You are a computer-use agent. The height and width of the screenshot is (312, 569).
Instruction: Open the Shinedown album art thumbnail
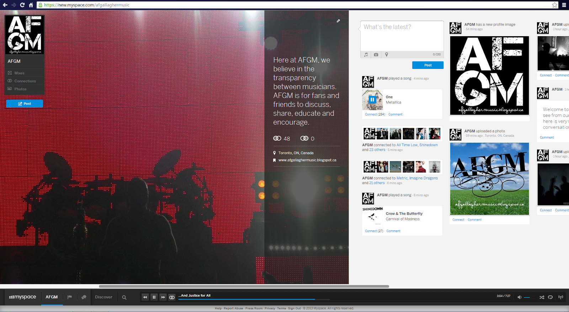(372, 216)
